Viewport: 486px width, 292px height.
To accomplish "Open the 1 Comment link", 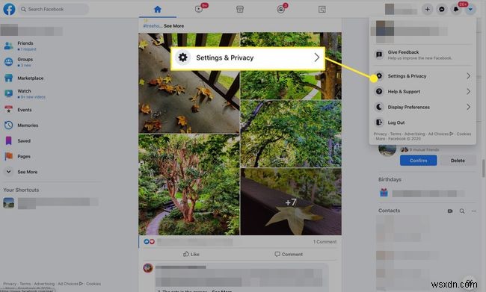I will 324,242.
